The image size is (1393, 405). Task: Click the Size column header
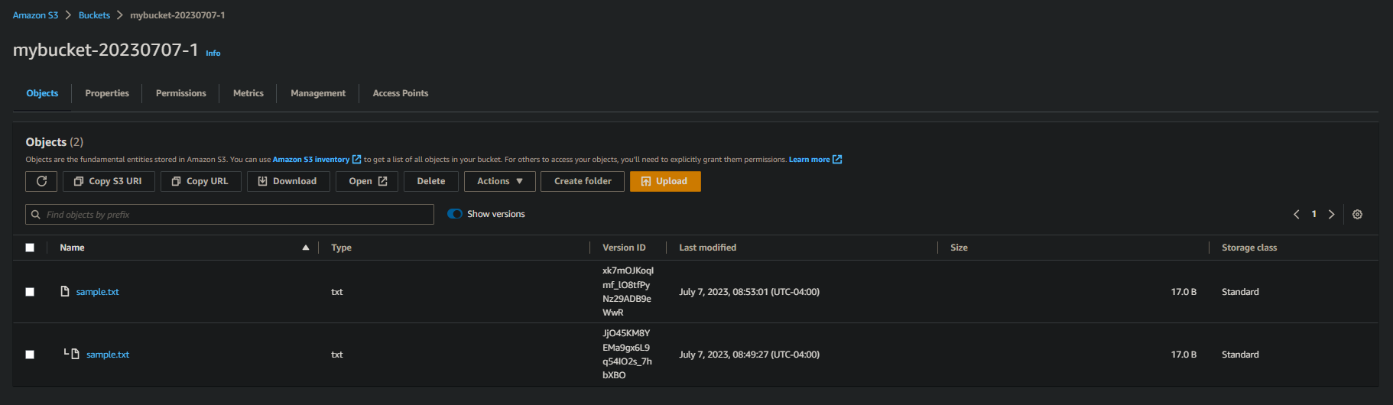(959, 248)
